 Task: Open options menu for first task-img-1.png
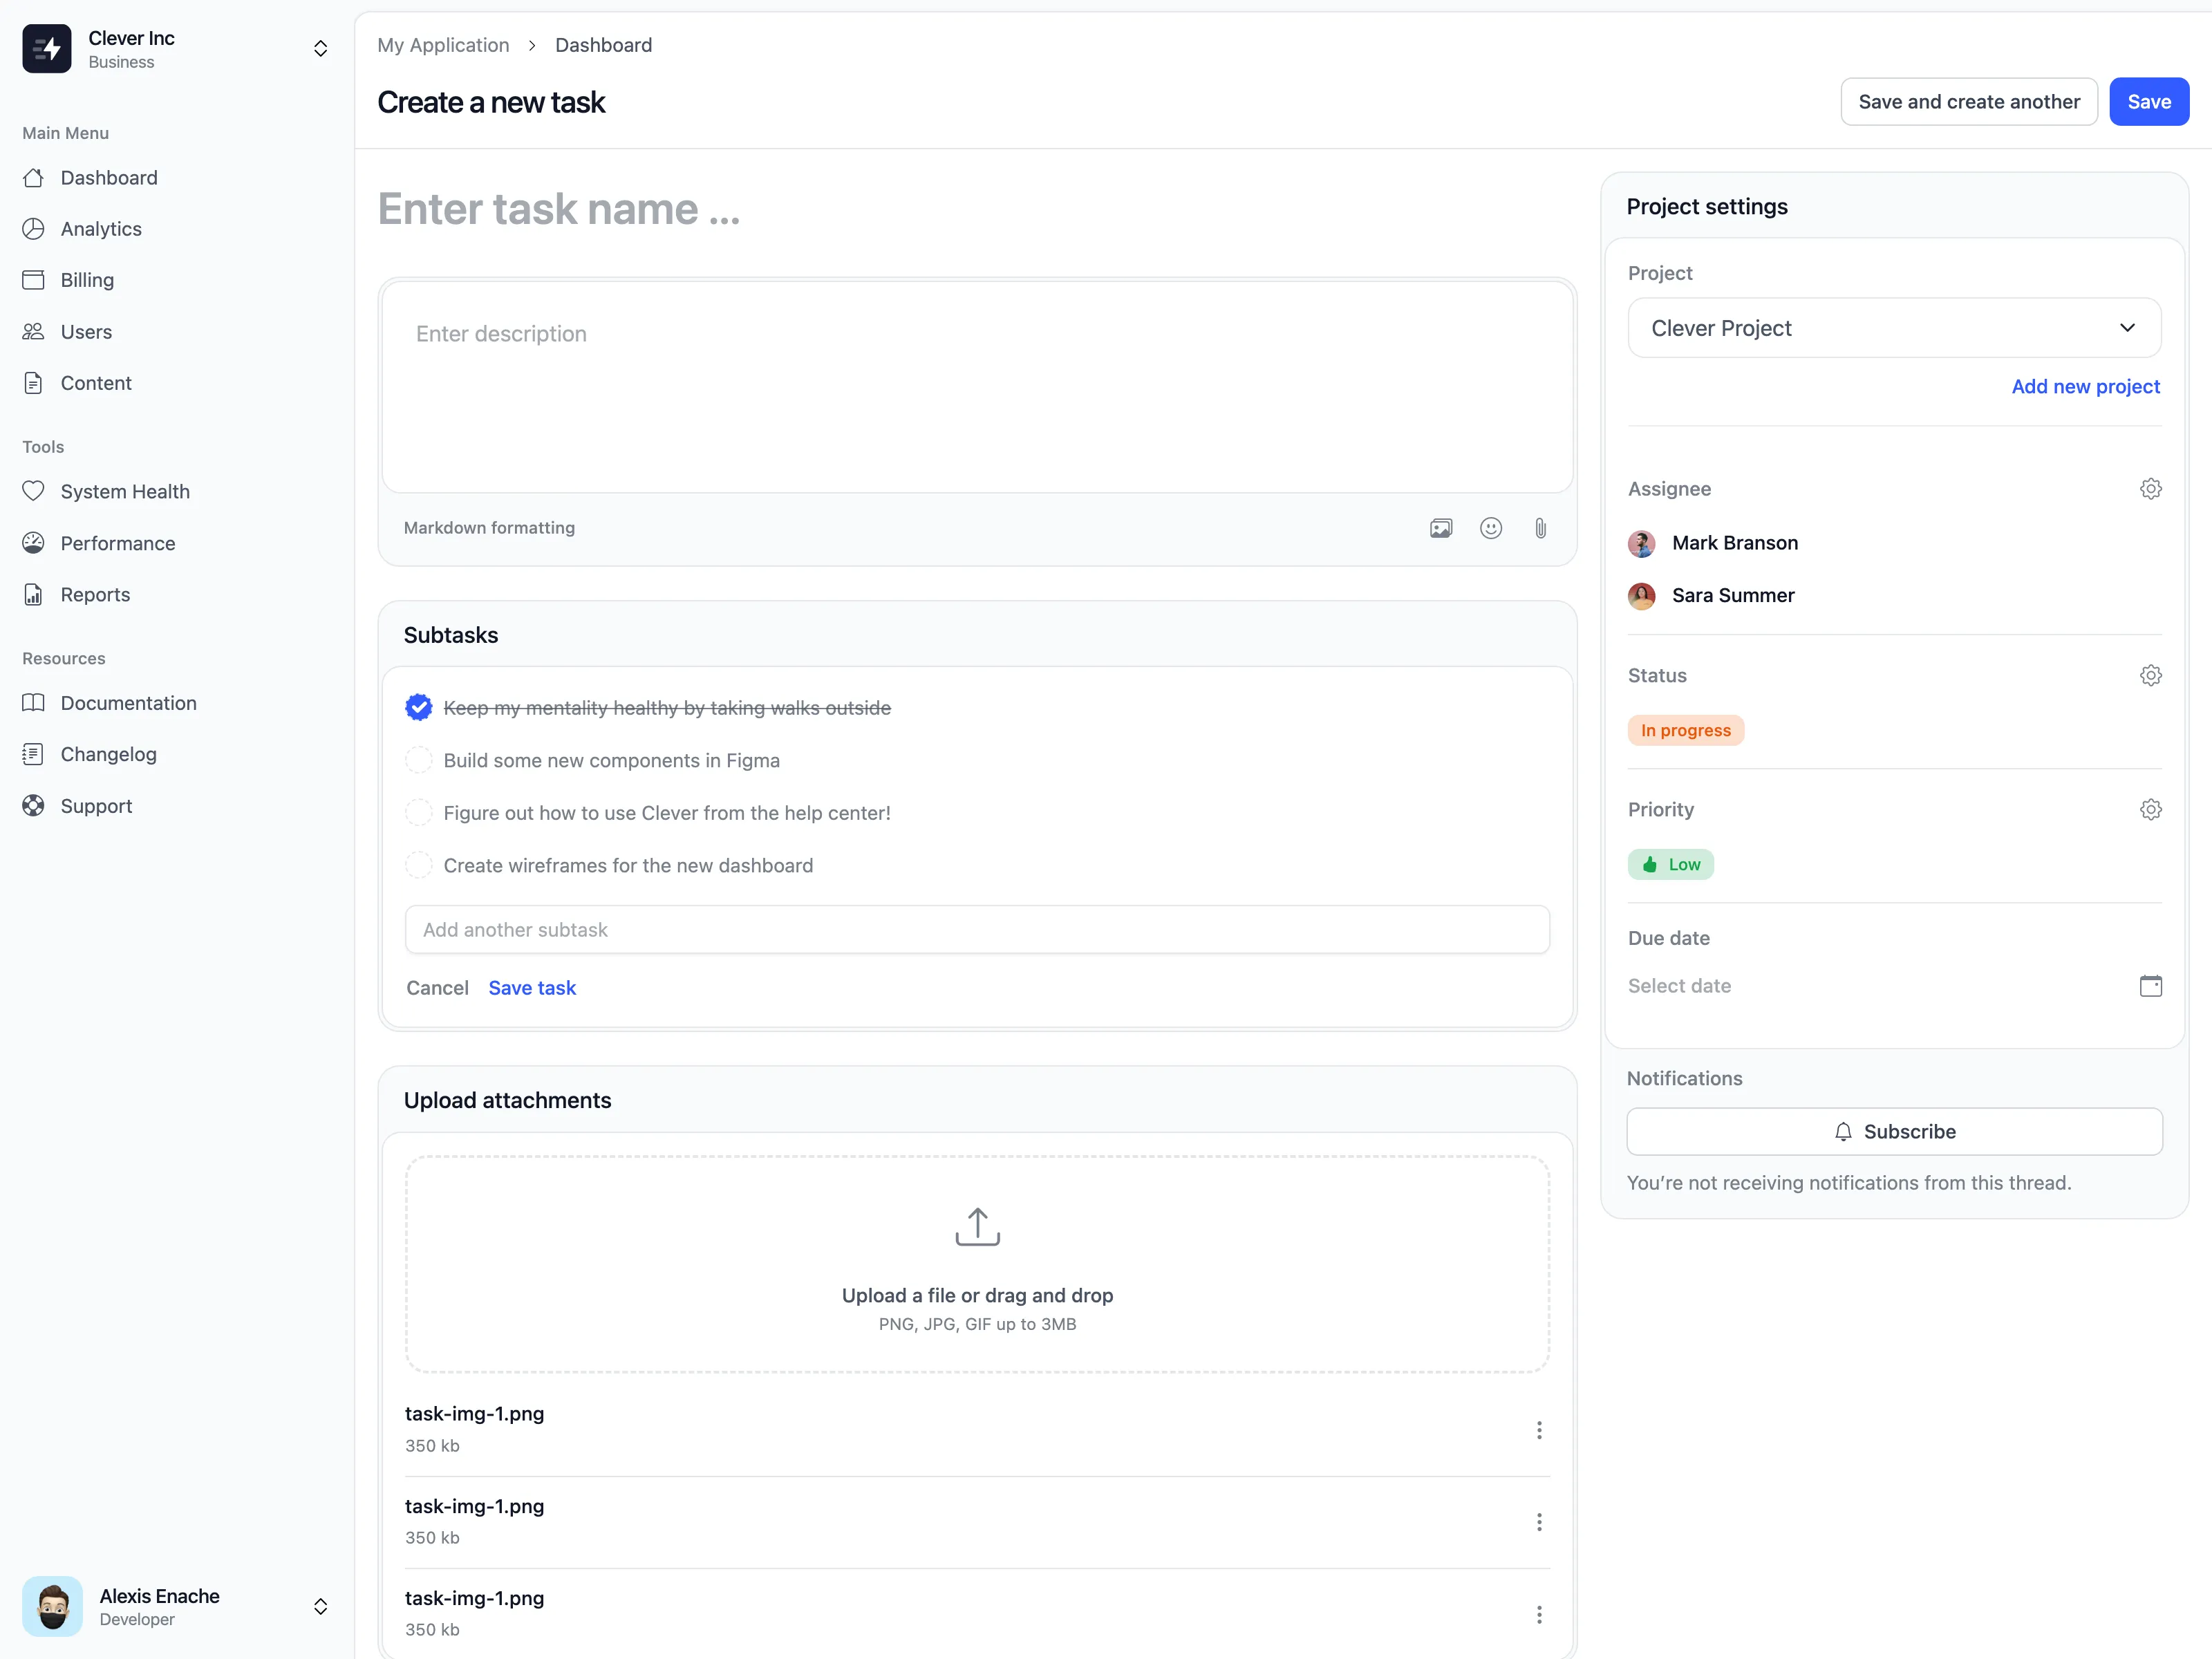click(1539, 1430)
